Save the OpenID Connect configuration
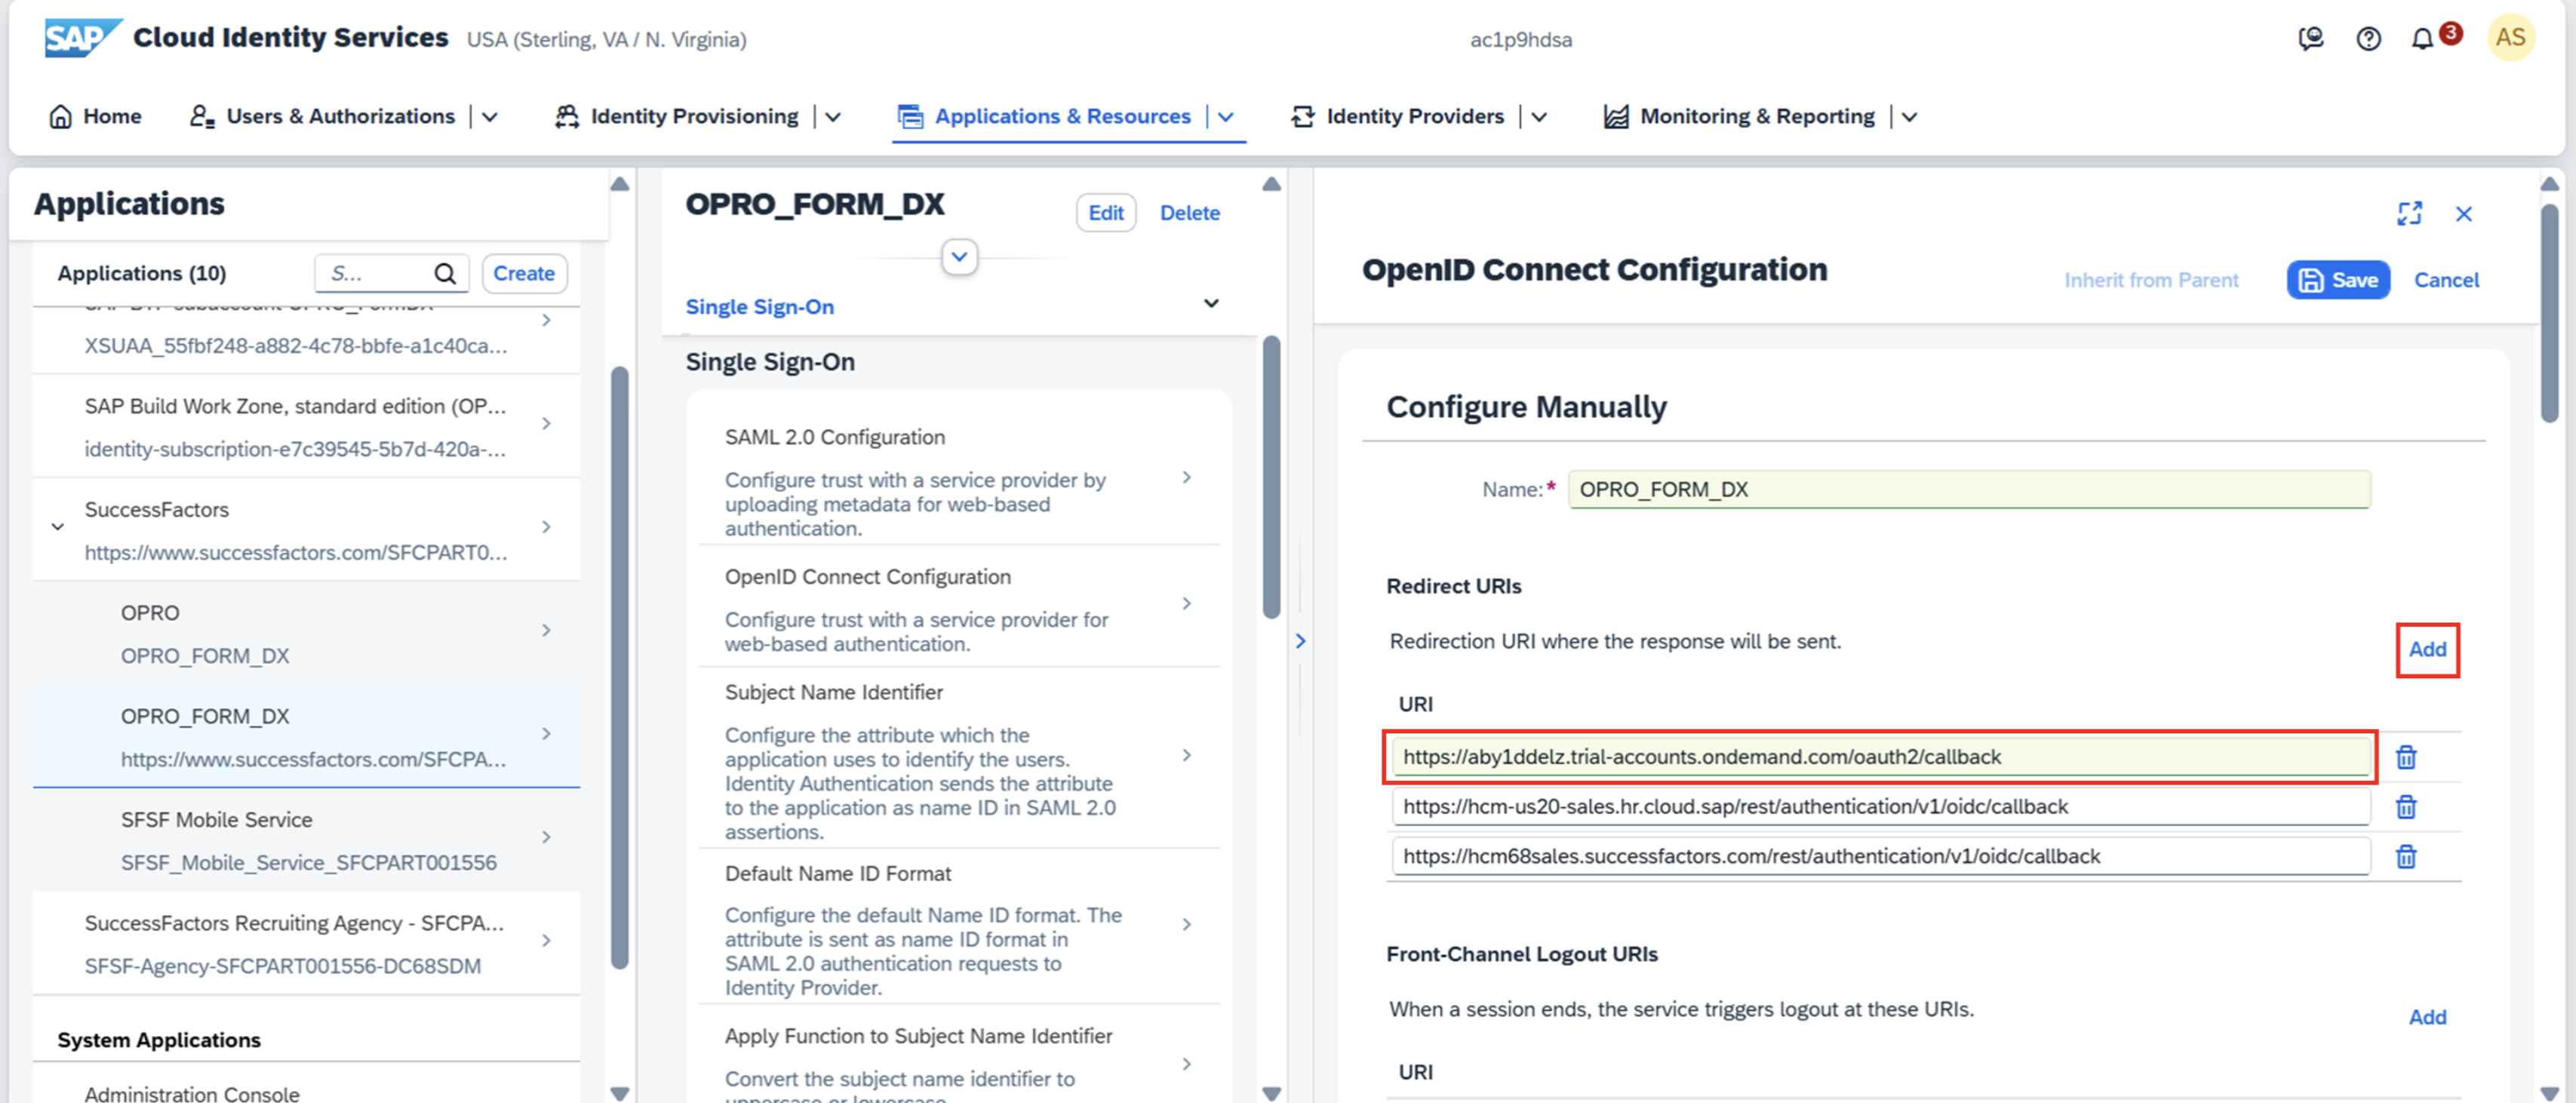2576x1103 pixels. coord(2338,280)
